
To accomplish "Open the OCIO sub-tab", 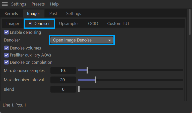I will (93, 24).
